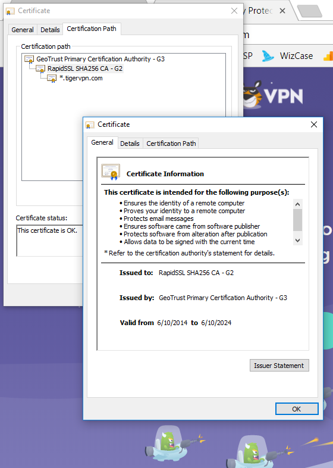Select the *.tigervpn.com certificate node
Image resolution: width=333 pixels, height=468 pixels.
coord(81,78)
